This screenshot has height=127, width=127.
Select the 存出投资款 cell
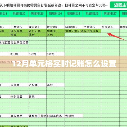coord(92,31)
